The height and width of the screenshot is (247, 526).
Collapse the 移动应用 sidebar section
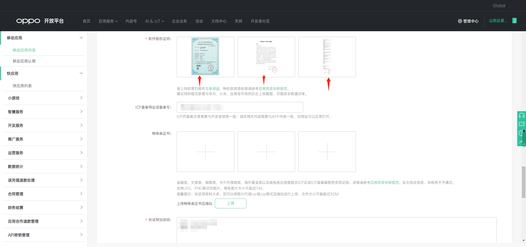(x=81, y=38)
